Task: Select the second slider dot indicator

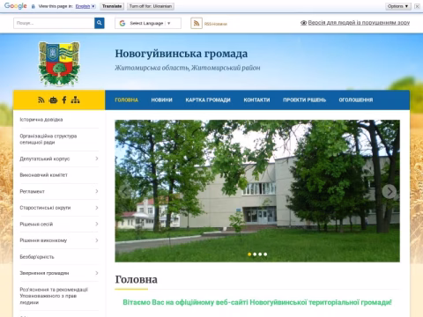Action: [255, 254]
